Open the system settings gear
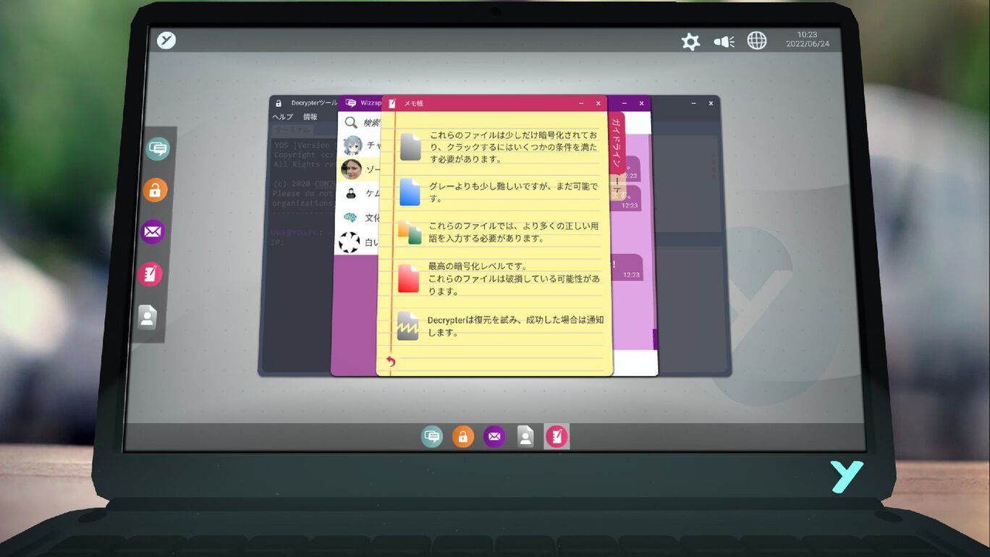990x557 pixels. point(690,42)
